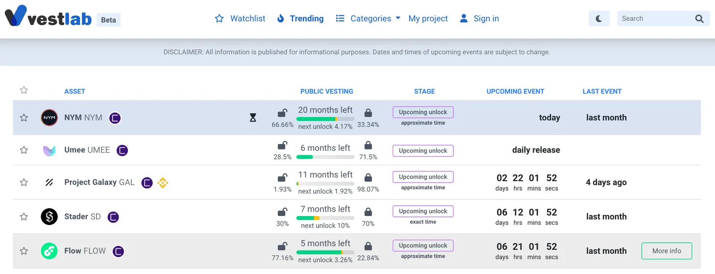The image size is (715, 274).
Task: Click the Project Galaxy token logo
Action: 49,182
